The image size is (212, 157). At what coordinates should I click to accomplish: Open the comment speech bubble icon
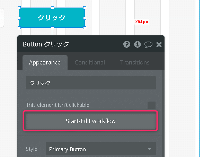click(148, 44)
